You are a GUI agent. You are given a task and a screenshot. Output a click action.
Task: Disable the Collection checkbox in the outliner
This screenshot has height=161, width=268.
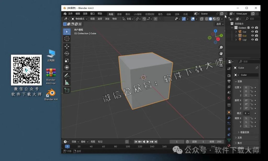248,27
